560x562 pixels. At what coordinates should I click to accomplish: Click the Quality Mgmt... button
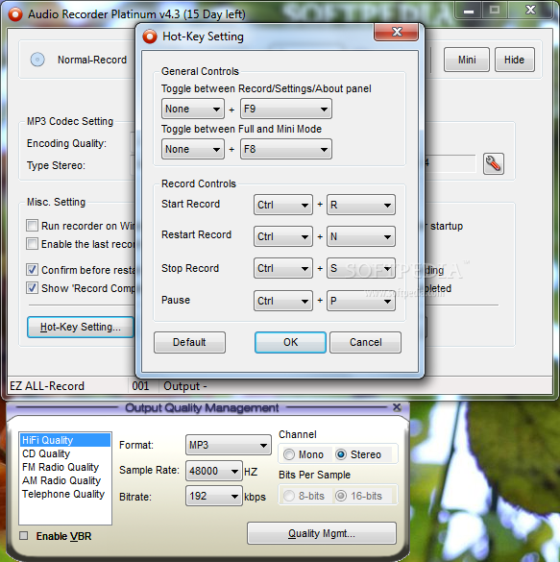click(322, 533)
